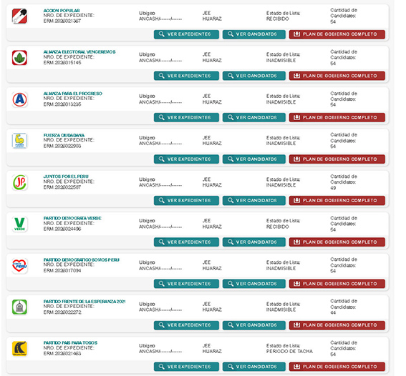Click the Frente de la Esperanza 2021 logo
The image size is (406, 376).
click(x=19, y=307)
